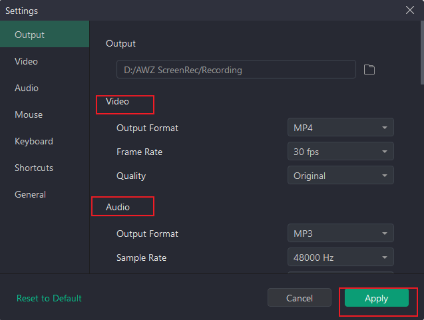Image resolution: width=424 pixels, height=320 pixels.
Task: Open the Frame Rate dropdown showing 30 fps
Action: tap(340, 151)
